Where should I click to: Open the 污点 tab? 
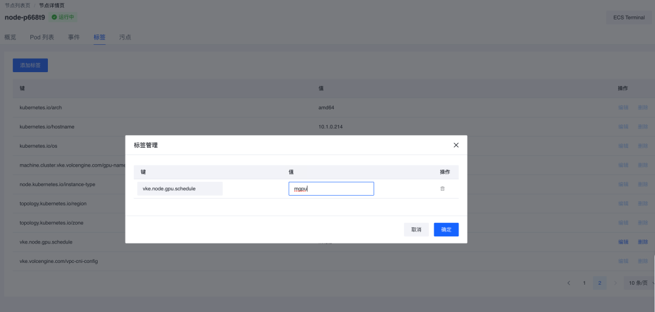coord(125,38)
